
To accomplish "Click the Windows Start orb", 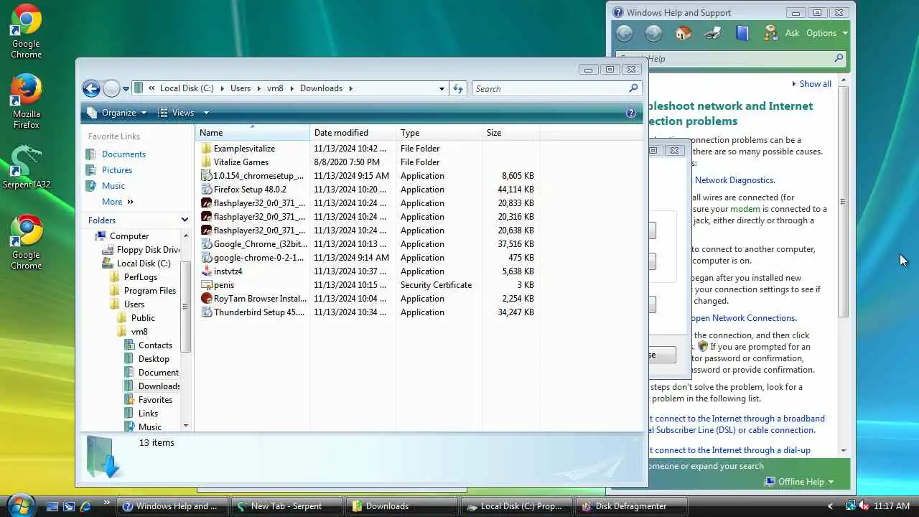I will [x=21, y=505].
